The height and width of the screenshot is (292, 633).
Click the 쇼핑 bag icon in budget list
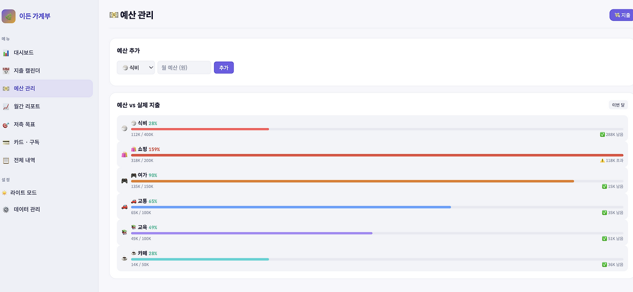click(x=124, y=155)
